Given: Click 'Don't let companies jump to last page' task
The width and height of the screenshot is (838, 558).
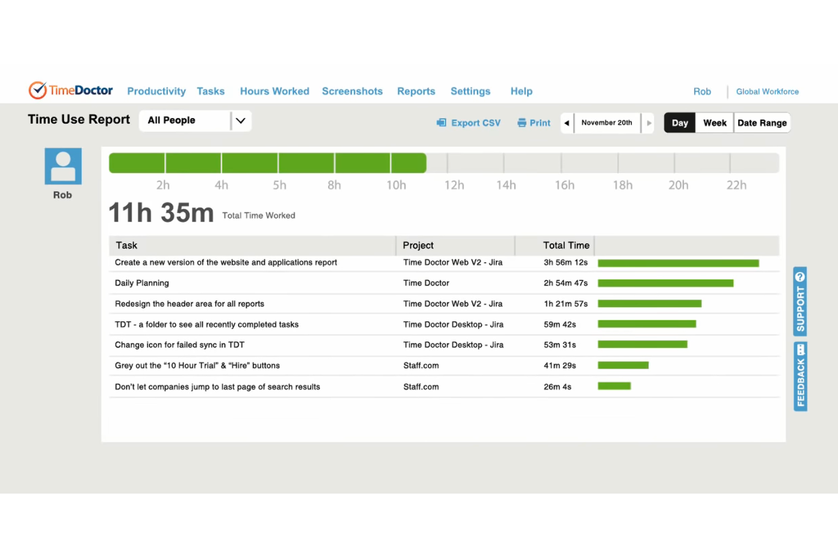Looking at the screenshot, I should (217, 387).
